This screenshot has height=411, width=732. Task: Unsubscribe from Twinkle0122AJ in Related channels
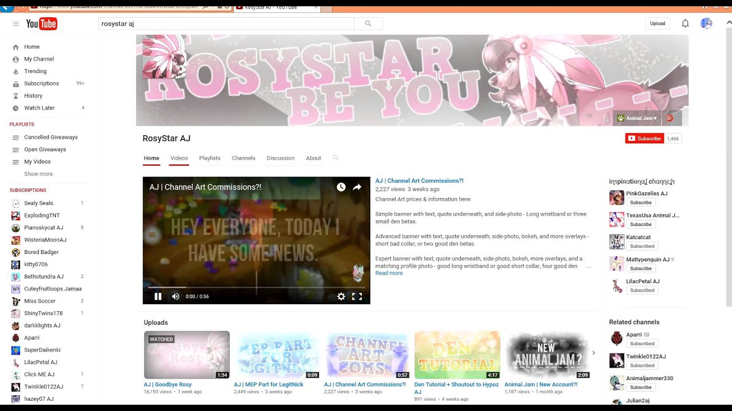[x=642, y=365]
